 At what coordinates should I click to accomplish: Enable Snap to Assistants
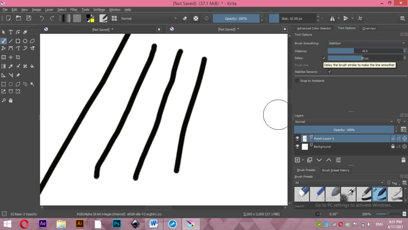pos(297,80)
